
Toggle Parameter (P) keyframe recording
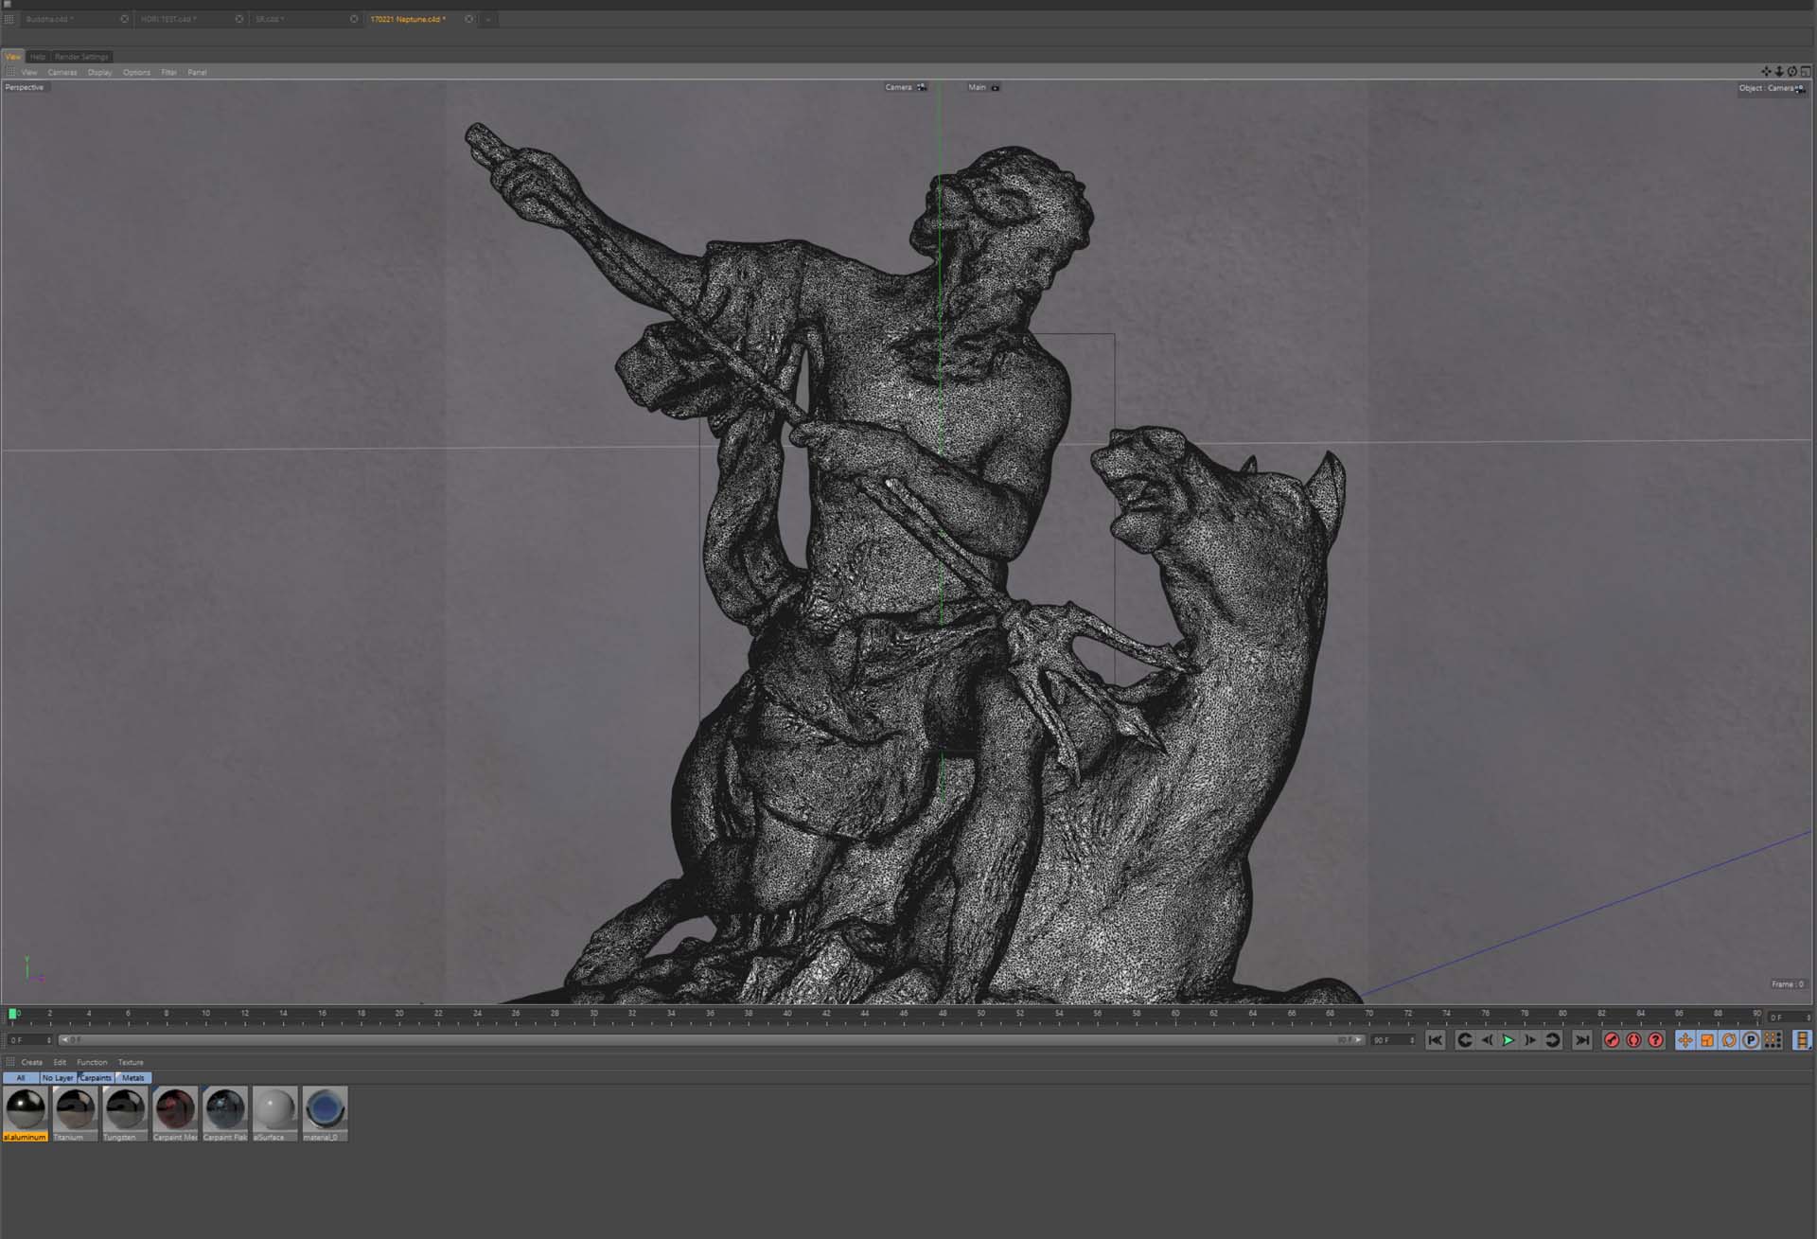(1751, 1040)
